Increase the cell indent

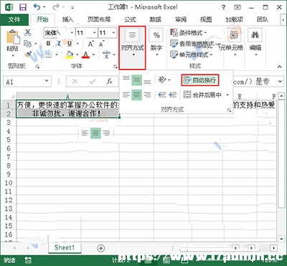tap(172, 95)
